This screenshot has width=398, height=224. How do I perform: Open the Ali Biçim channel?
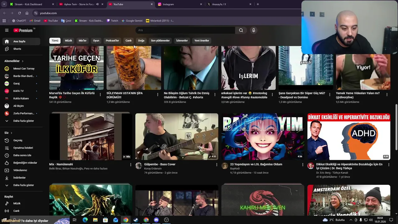click(21, 106)
